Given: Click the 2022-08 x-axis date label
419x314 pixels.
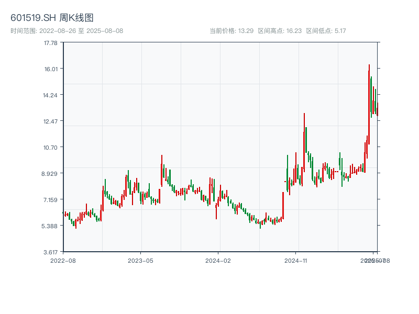Looking at the screenshot, I should pyautogui.click(x=63, y=260).
